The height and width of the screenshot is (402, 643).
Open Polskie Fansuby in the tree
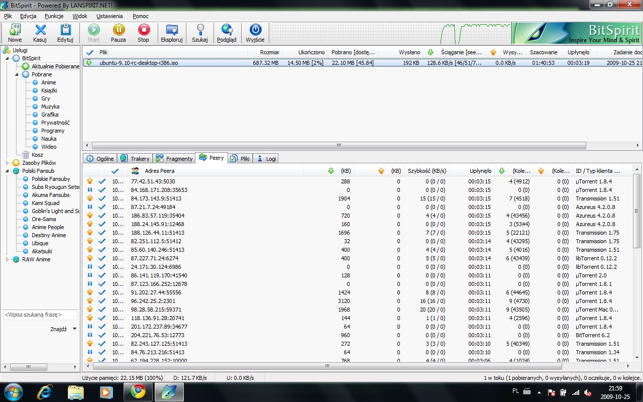[x=51, y=179]
